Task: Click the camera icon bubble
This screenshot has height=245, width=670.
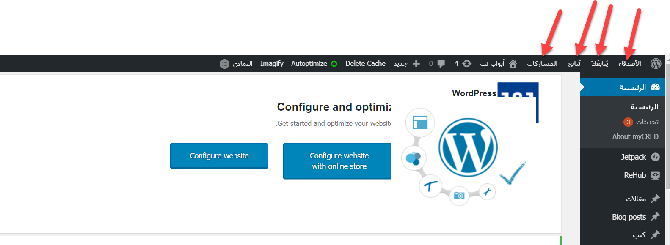Action: tap(459, 196)
